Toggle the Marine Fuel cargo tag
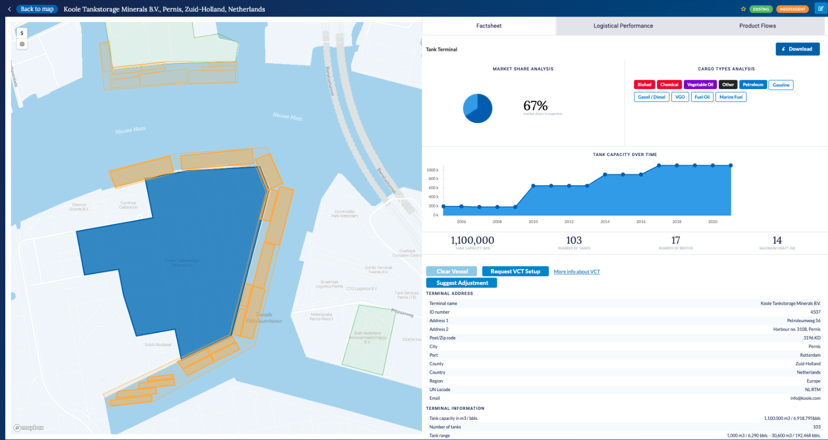828x440 pixels. (731, 97)
